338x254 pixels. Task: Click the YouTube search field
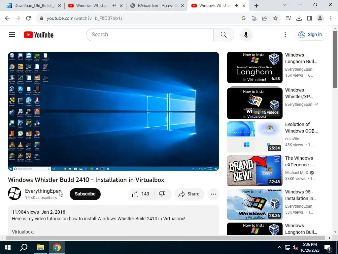point(150,34)
